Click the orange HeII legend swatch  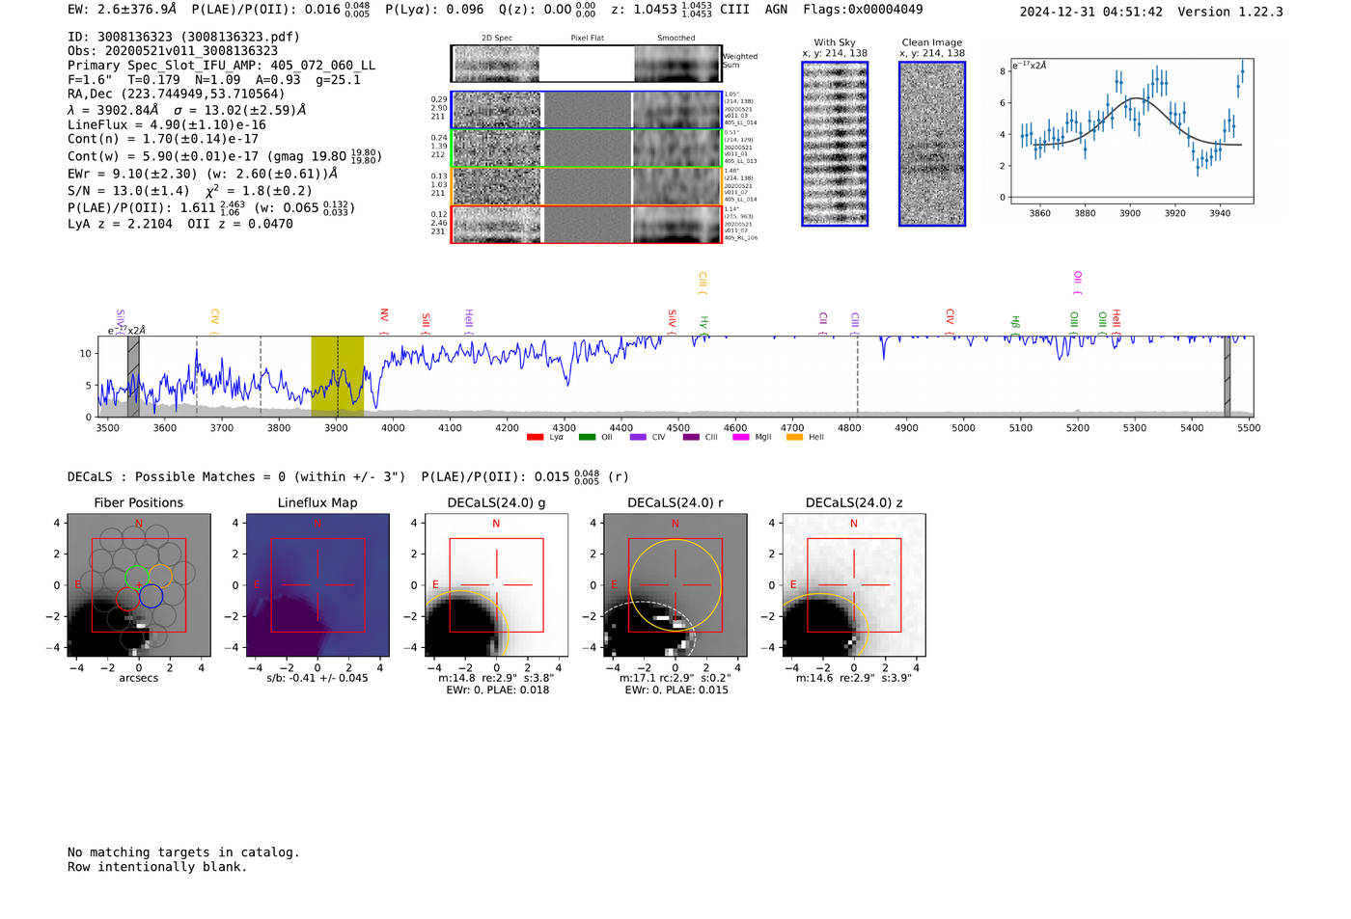click(x=794, y=437)
